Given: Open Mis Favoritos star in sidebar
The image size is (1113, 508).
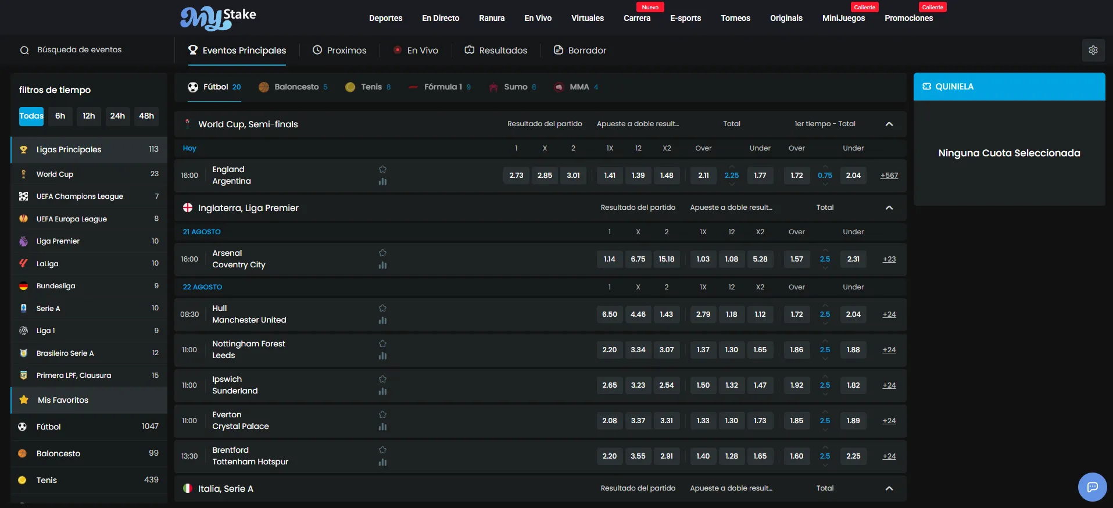Looking at the screenshot, I should click(24, 400).
